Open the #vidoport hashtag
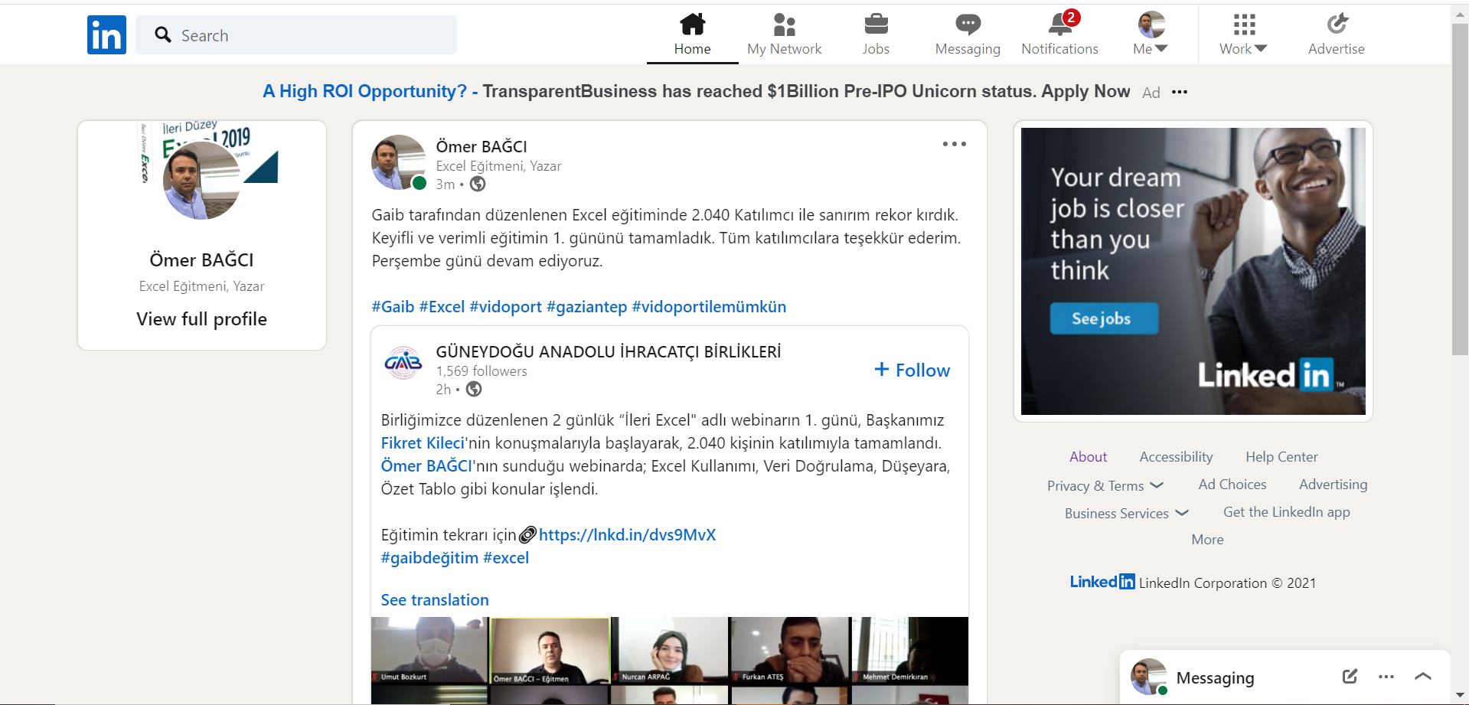Screen dimensions: 1469x705 (505, 307)
